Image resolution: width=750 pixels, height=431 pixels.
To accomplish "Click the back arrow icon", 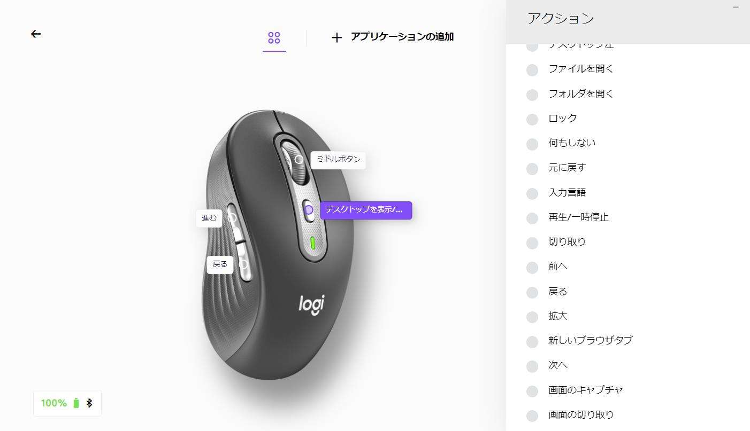I will pyautogui.click(x=36, y=34).
